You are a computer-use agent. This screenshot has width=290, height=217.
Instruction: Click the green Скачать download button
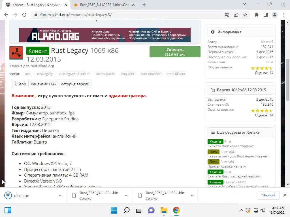[x=175, y=52]
